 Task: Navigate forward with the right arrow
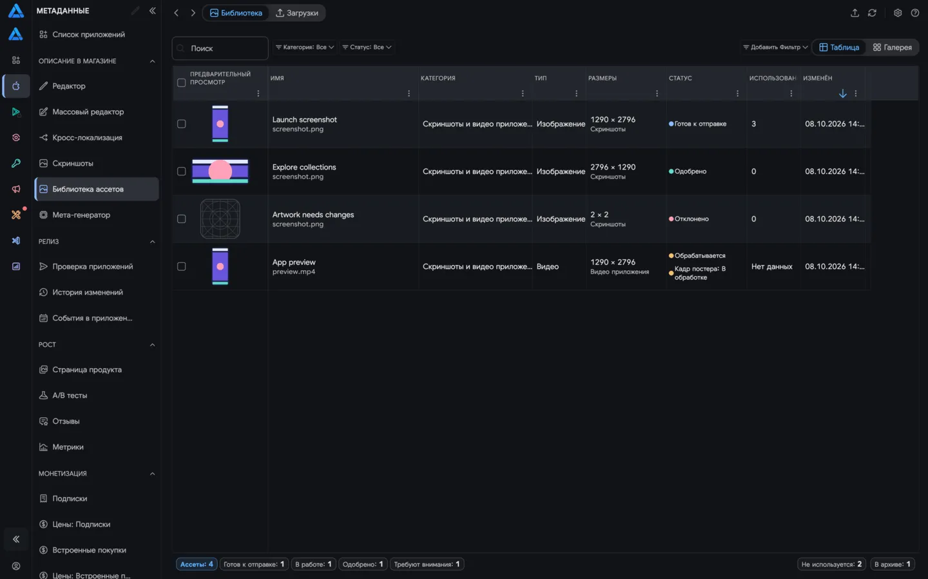[193, 13]
